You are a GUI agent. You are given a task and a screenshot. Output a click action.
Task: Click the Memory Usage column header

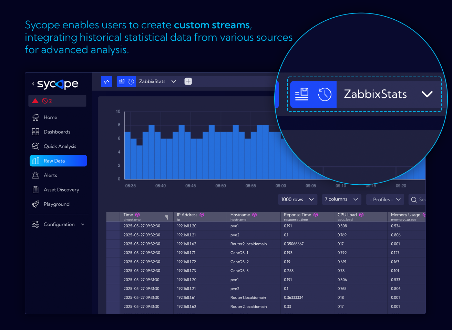coord(407,216)
